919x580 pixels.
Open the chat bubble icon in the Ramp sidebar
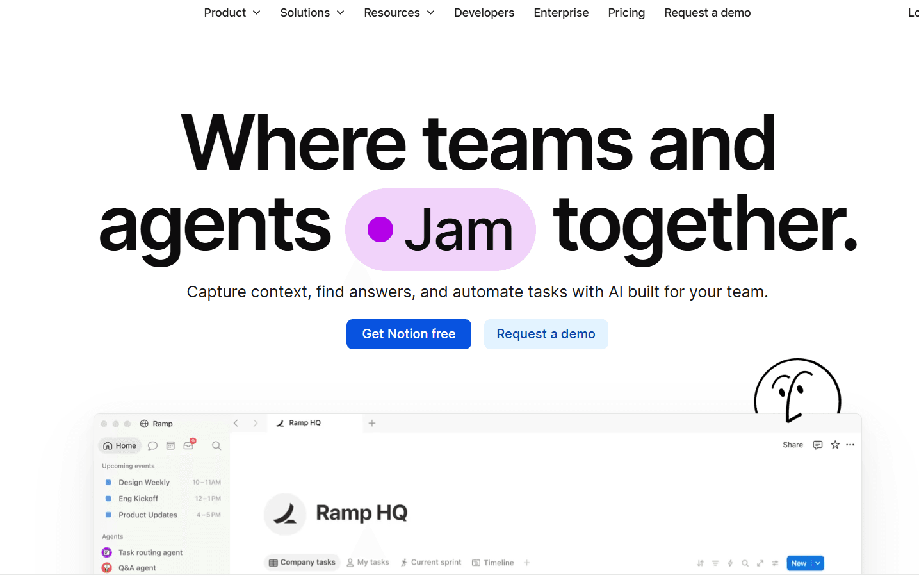click(152, 446)
